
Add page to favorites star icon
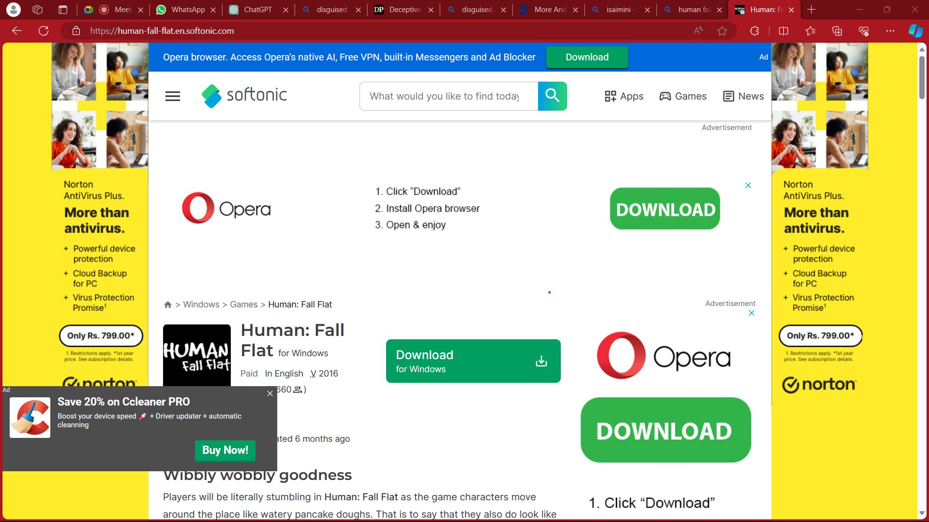[722, 31]
